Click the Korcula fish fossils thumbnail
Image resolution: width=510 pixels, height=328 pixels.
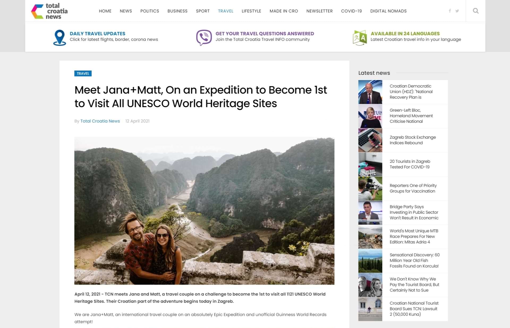pyautogui.click(x=370, y=261)
